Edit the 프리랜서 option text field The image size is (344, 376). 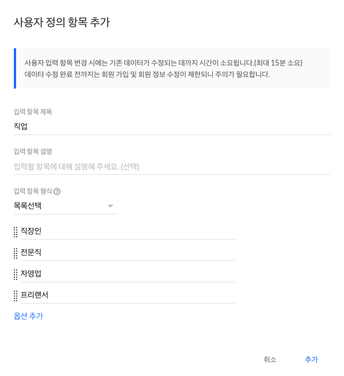click(x=128, y=295)
